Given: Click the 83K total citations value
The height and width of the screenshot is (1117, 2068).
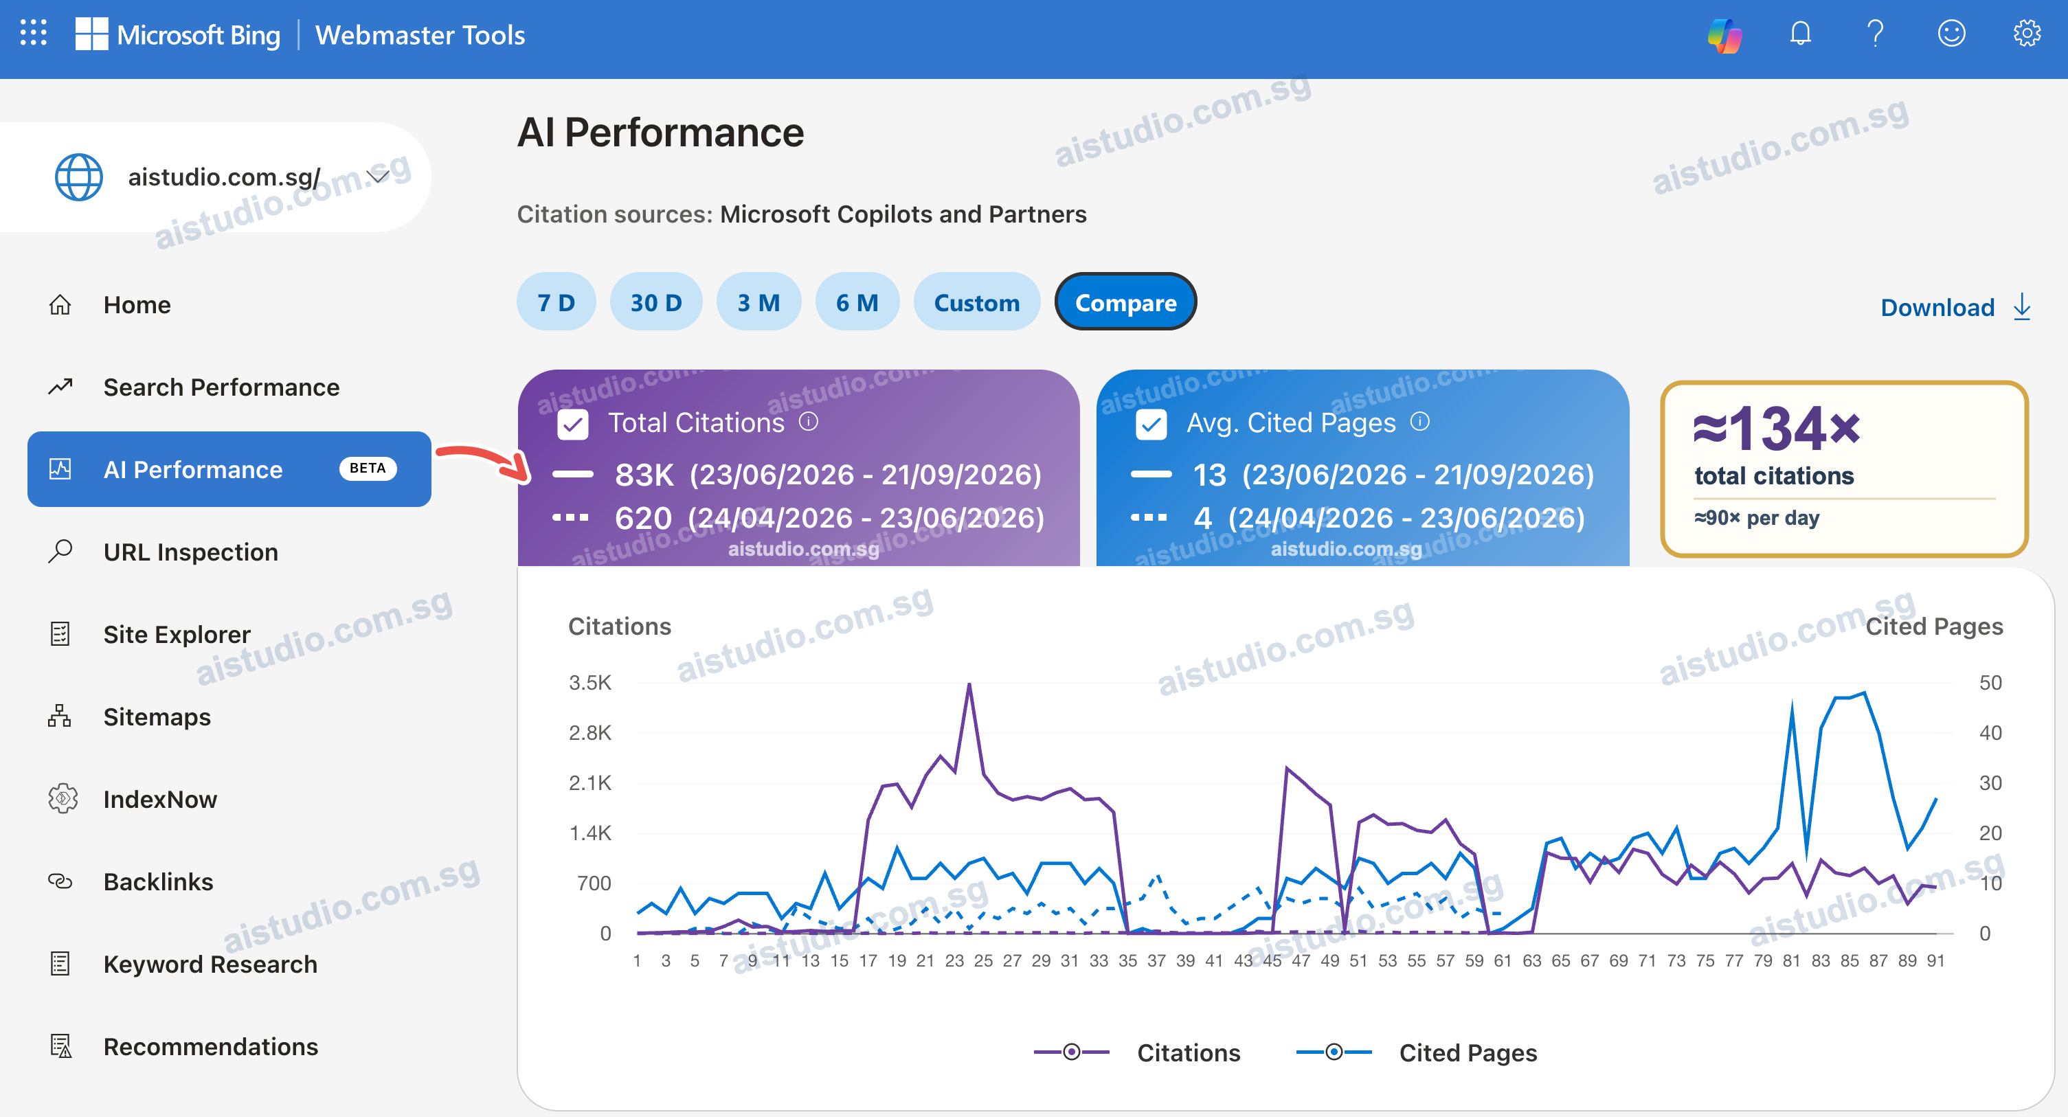Looking at the screenshot, I should click(x=644, y=474).
